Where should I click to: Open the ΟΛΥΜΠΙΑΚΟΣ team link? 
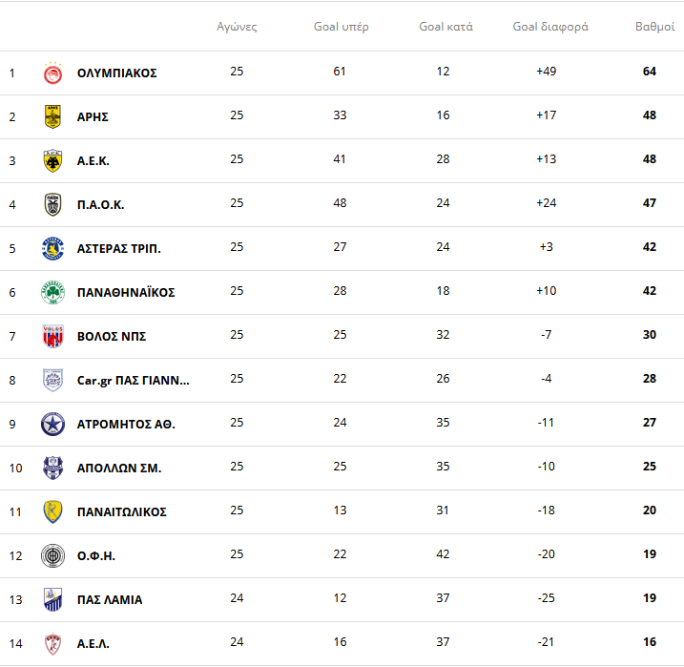point(116,73)
